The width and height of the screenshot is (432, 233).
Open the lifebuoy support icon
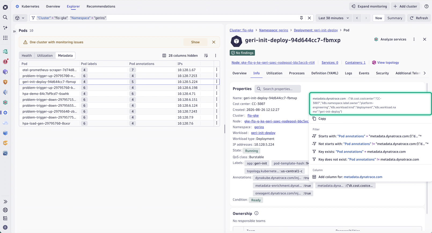click(x=5, y=210)
